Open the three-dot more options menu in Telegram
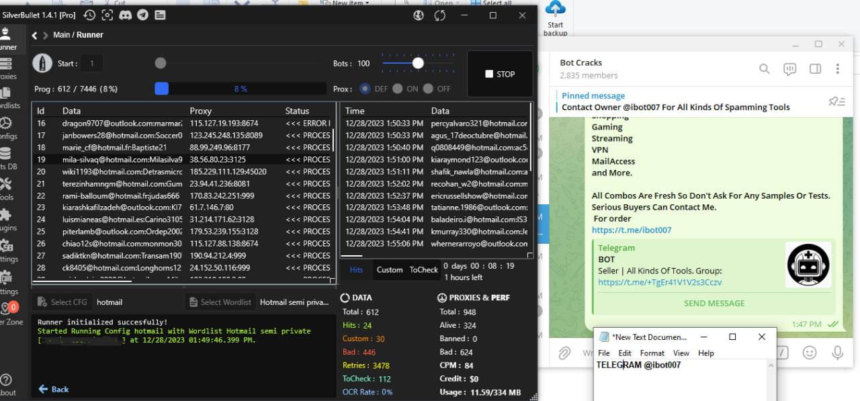 pos(837,69)
